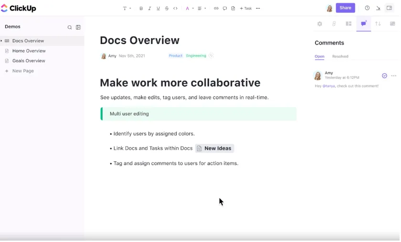The image size is (401, 242).
Task: Insert a hyperlink from the toolbar
Action: tap(216, 9)
